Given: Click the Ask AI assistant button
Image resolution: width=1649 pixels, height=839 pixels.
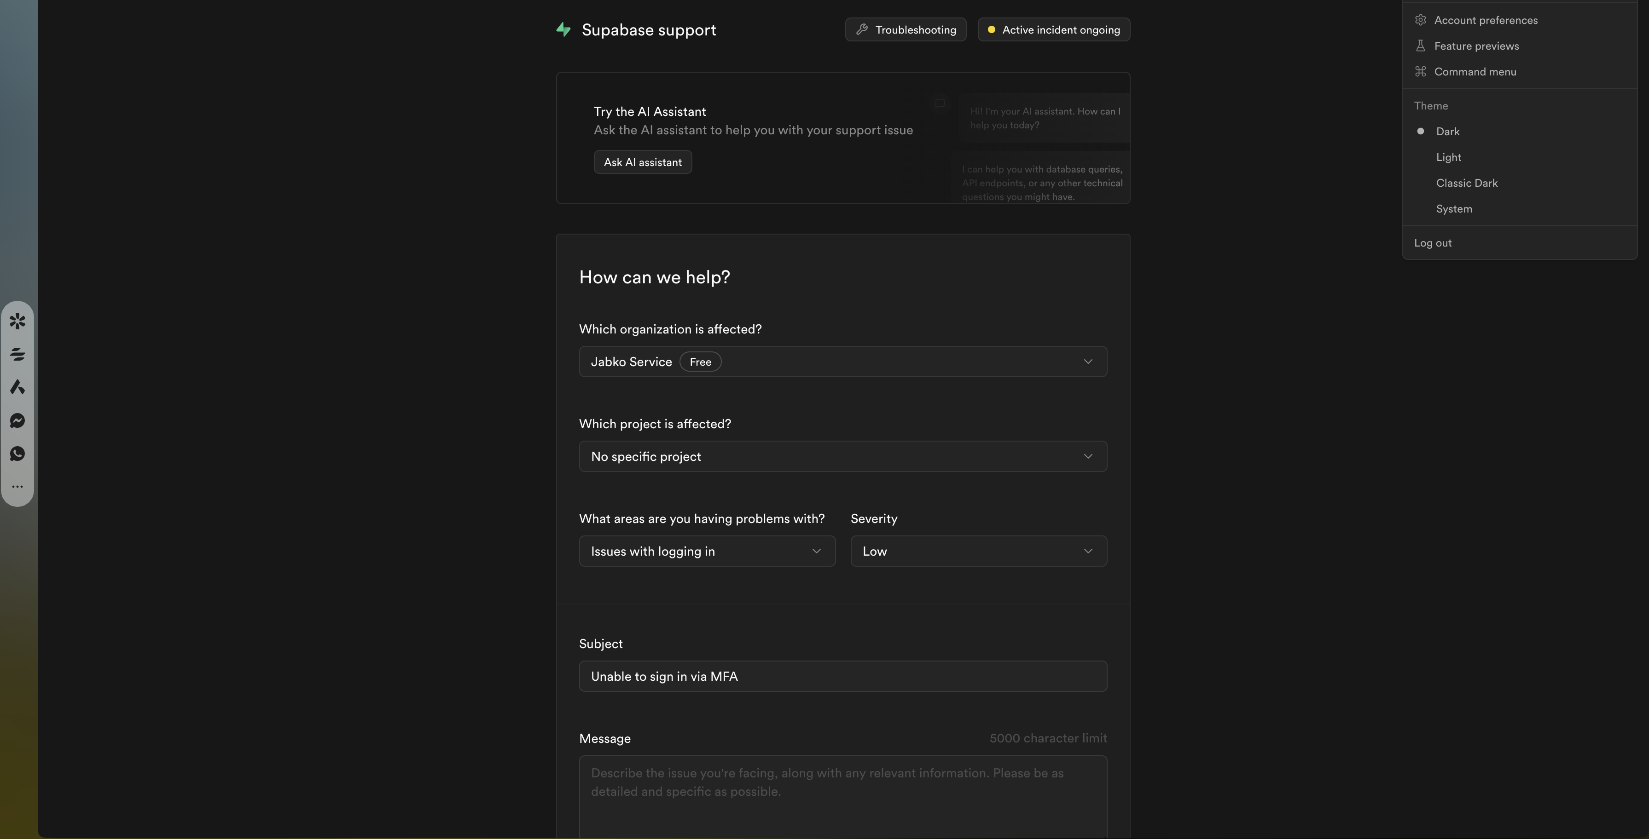Looking at the screenshot, I should click(643, 162).
